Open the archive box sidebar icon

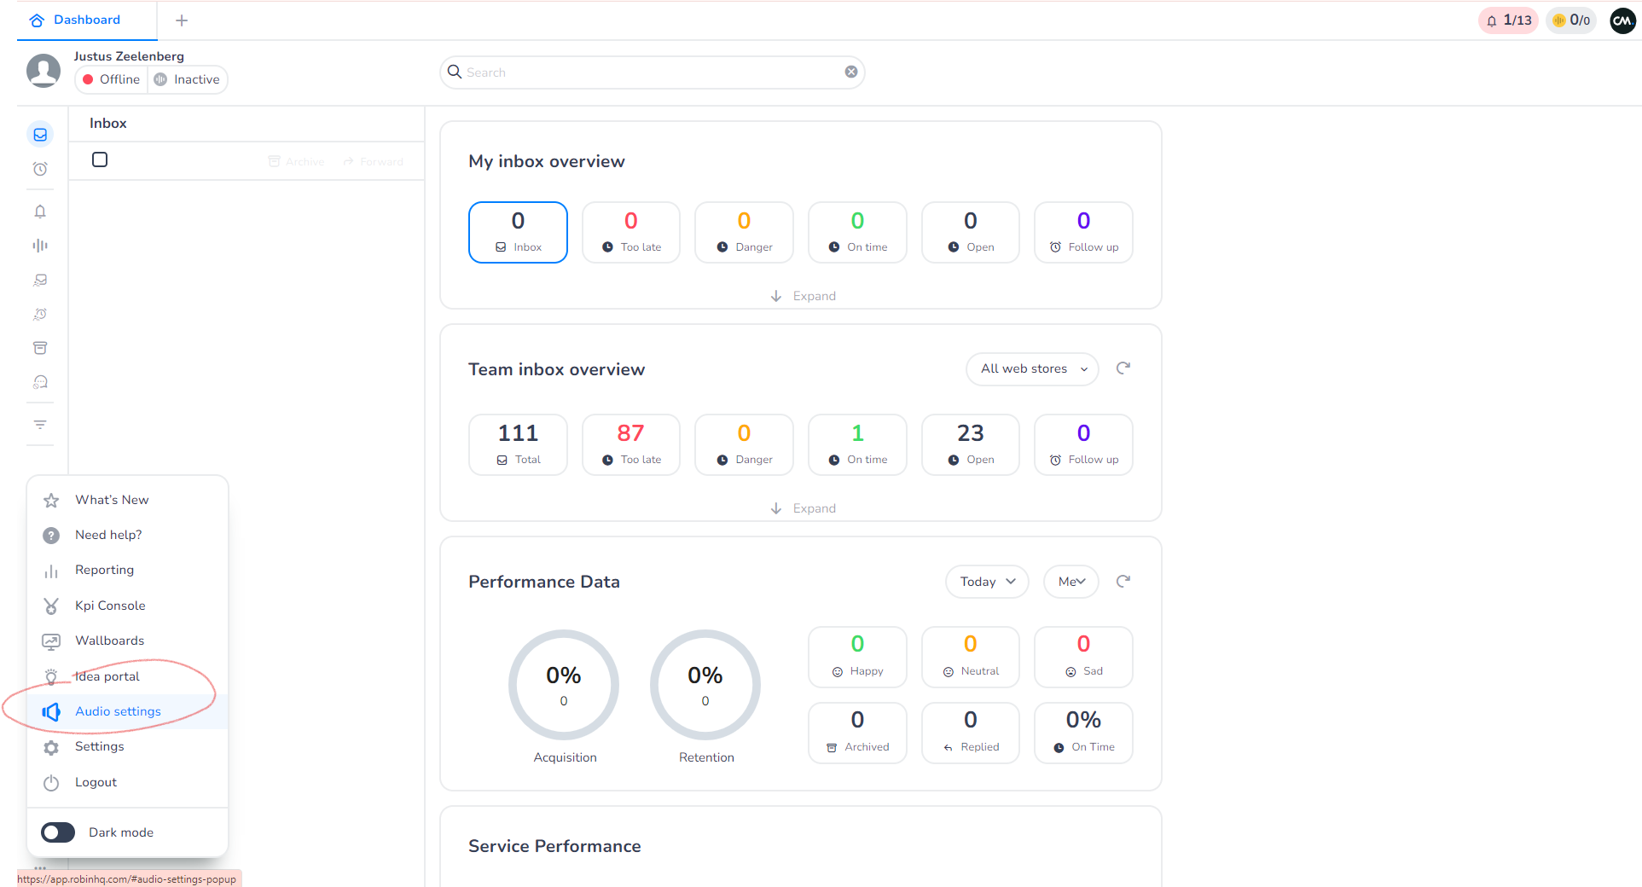pos(40,348)
